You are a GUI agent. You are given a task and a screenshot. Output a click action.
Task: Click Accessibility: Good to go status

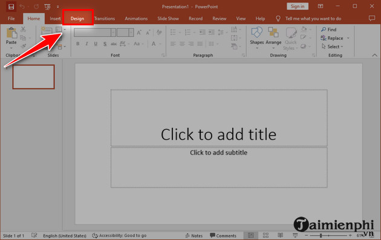pyautogui.click(x=119, y=235)
